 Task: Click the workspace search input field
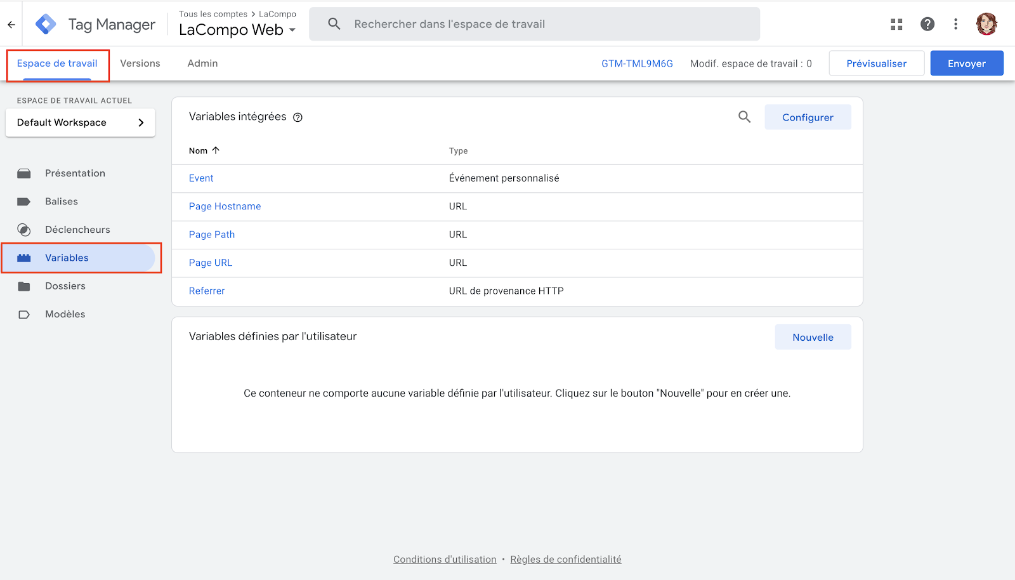(x=535, y=24)
